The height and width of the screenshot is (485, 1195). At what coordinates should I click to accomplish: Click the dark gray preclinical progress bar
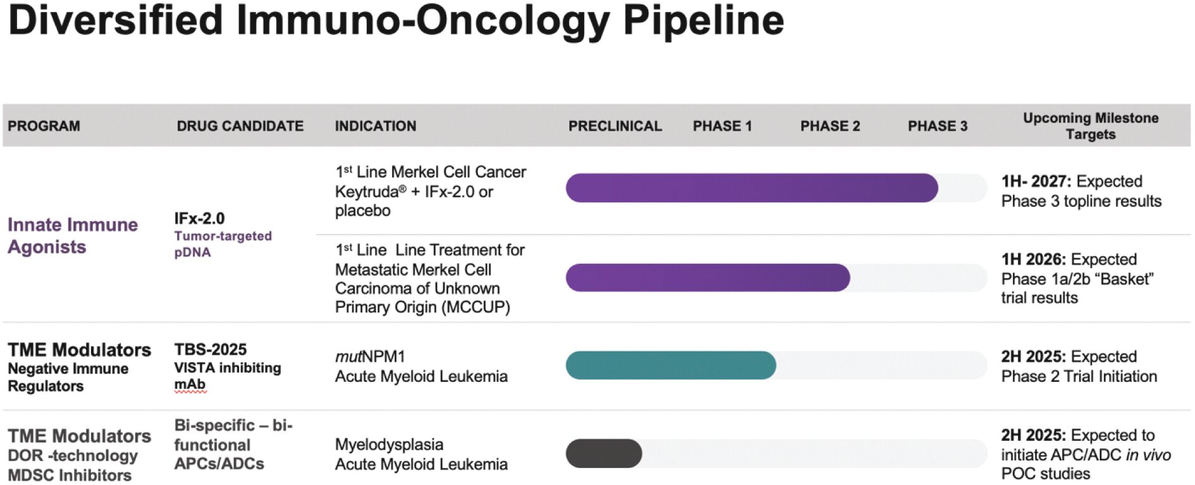pyautogui.click(x=604, y=453)
